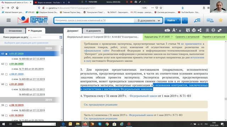Reload the browser page
Image resolution: width=227 pixels, height=127 pixels.
13,8
